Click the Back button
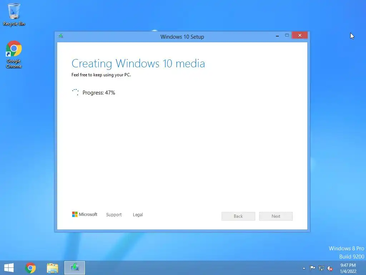The width and height of the screenshot is (366, 275). coord(238,216)
